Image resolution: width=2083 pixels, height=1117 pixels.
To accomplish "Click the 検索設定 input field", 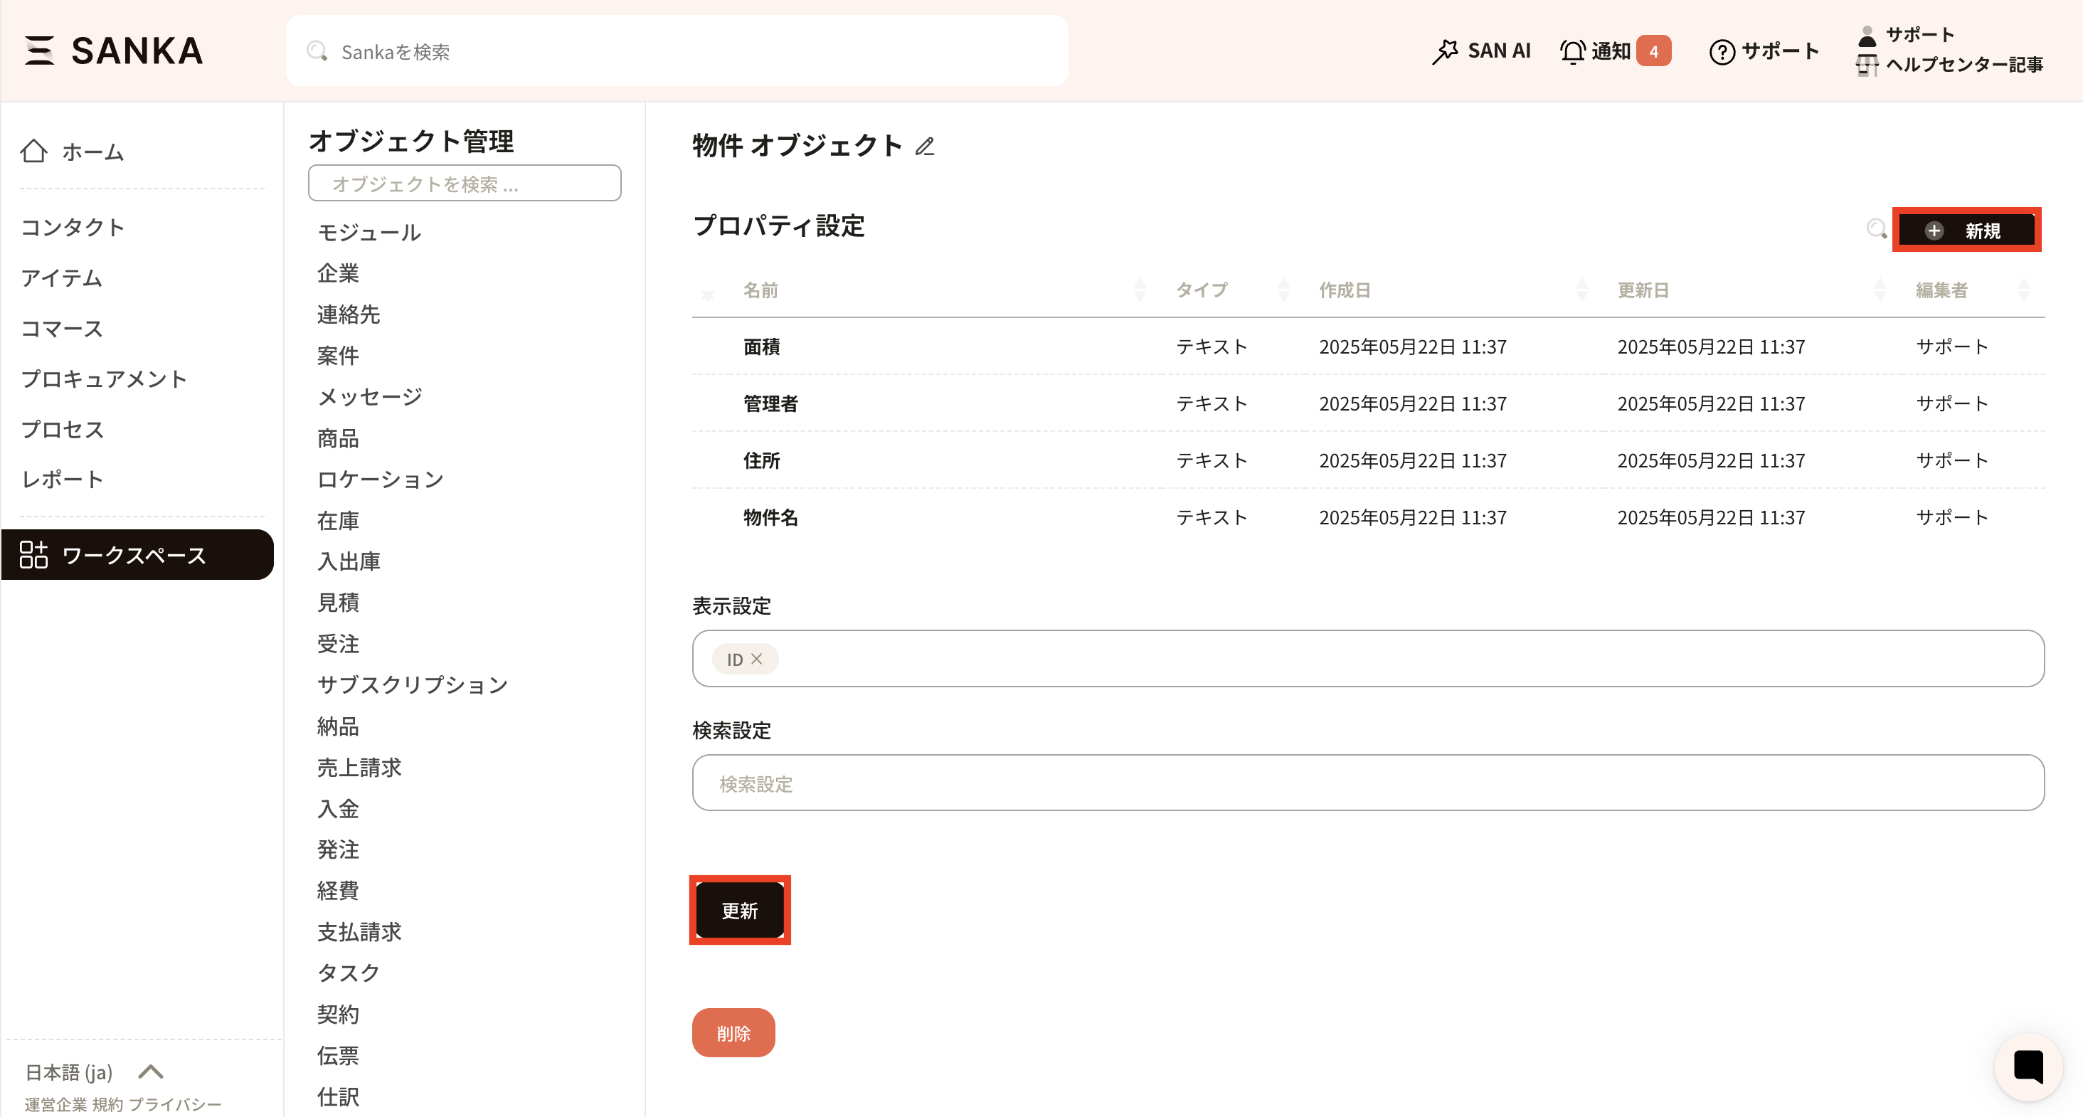I will tap(1367, 783).
